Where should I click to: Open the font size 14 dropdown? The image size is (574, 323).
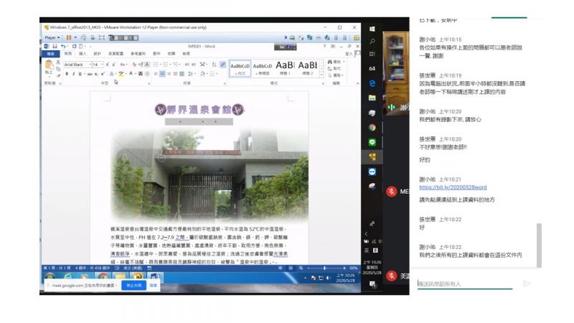(x=102, y=65)
